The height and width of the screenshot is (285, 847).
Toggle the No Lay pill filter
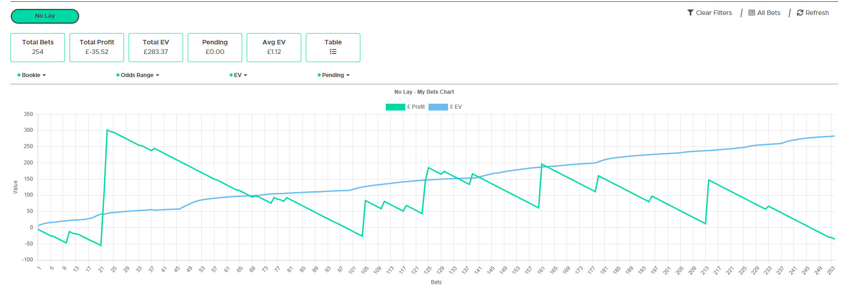point(45,16)
